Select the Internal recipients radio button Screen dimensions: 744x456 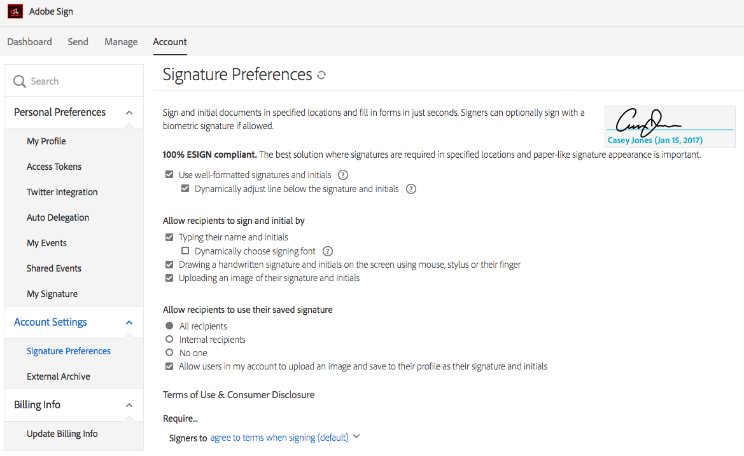pyautogui.click(x=169, y=340)
